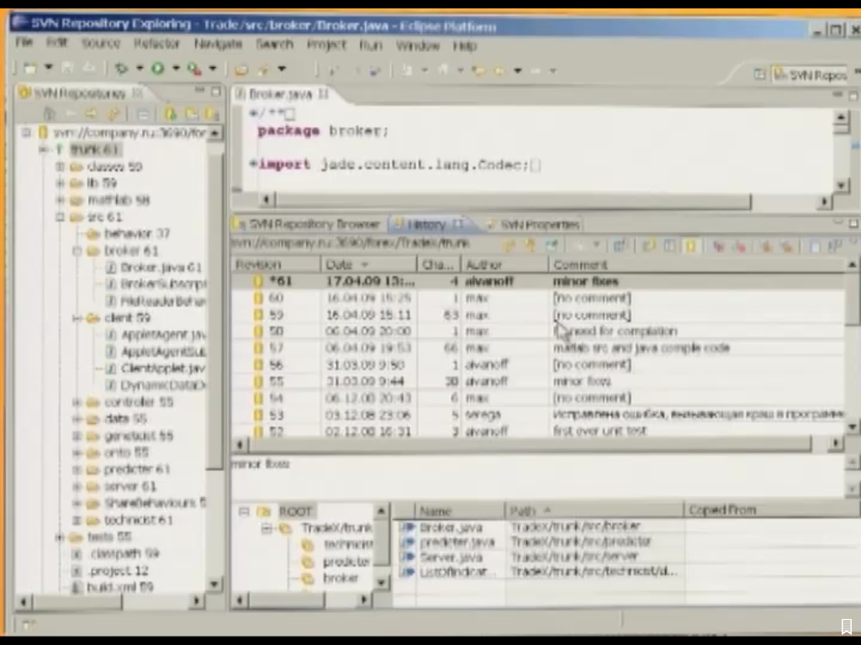Click the External Tools run icon
The image size is (861, 645).
click(x=194, y=69)
